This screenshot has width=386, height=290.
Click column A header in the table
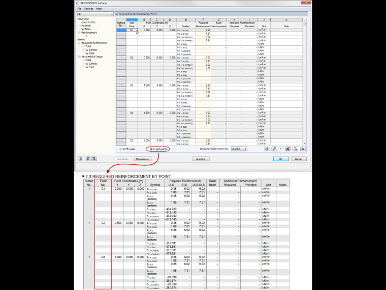point(132,20)
